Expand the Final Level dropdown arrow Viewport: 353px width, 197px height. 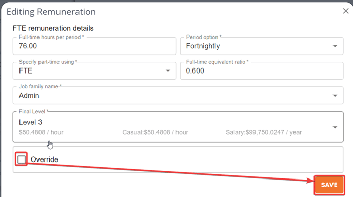tap(335, 127)
